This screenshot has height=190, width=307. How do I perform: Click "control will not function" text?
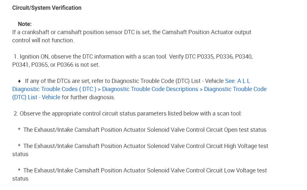click(43, 40)
